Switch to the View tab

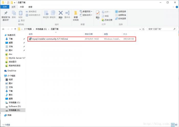(30, 7)
